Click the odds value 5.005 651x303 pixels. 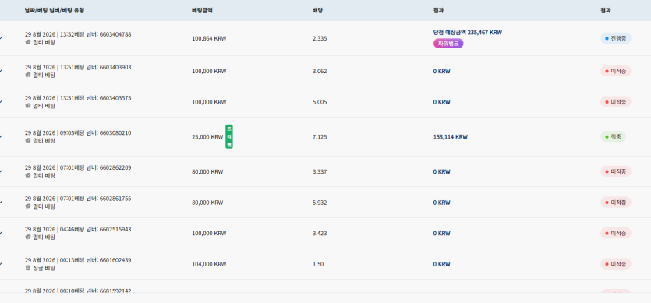coord(320,102)
